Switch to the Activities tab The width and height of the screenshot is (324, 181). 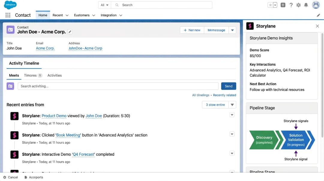point(55,75)
